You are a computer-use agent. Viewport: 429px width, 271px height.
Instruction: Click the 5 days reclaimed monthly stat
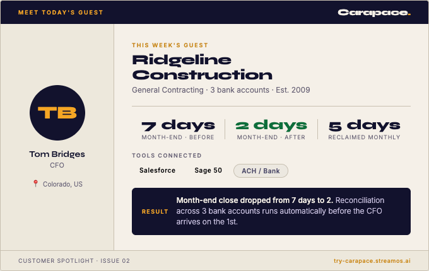click(x=364, y=129)
